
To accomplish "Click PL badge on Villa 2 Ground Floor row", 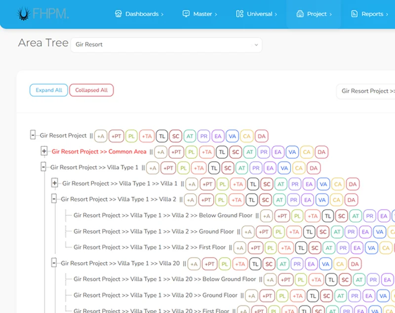I will [x=279, y=232].
